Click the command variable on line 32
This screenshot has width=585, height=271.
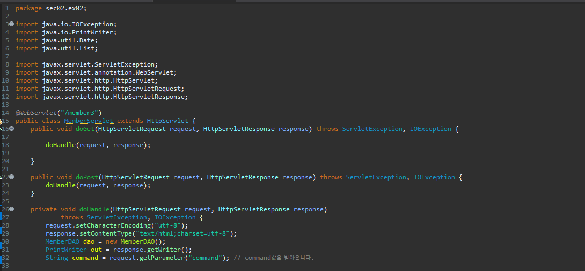(85, 258)
